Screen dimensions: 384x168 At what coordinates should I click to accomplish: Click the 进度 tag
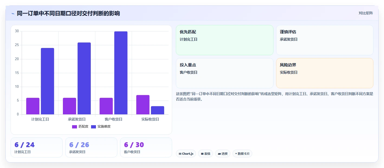223,154
